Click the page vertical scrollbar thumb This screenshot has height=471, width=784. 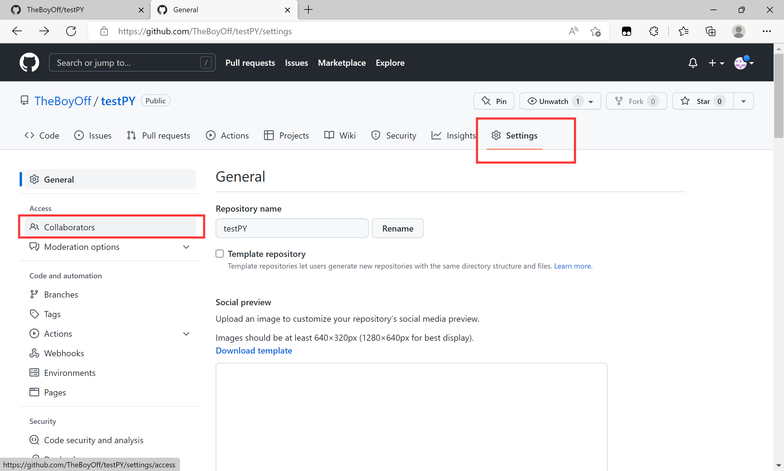tap(778, 95)
